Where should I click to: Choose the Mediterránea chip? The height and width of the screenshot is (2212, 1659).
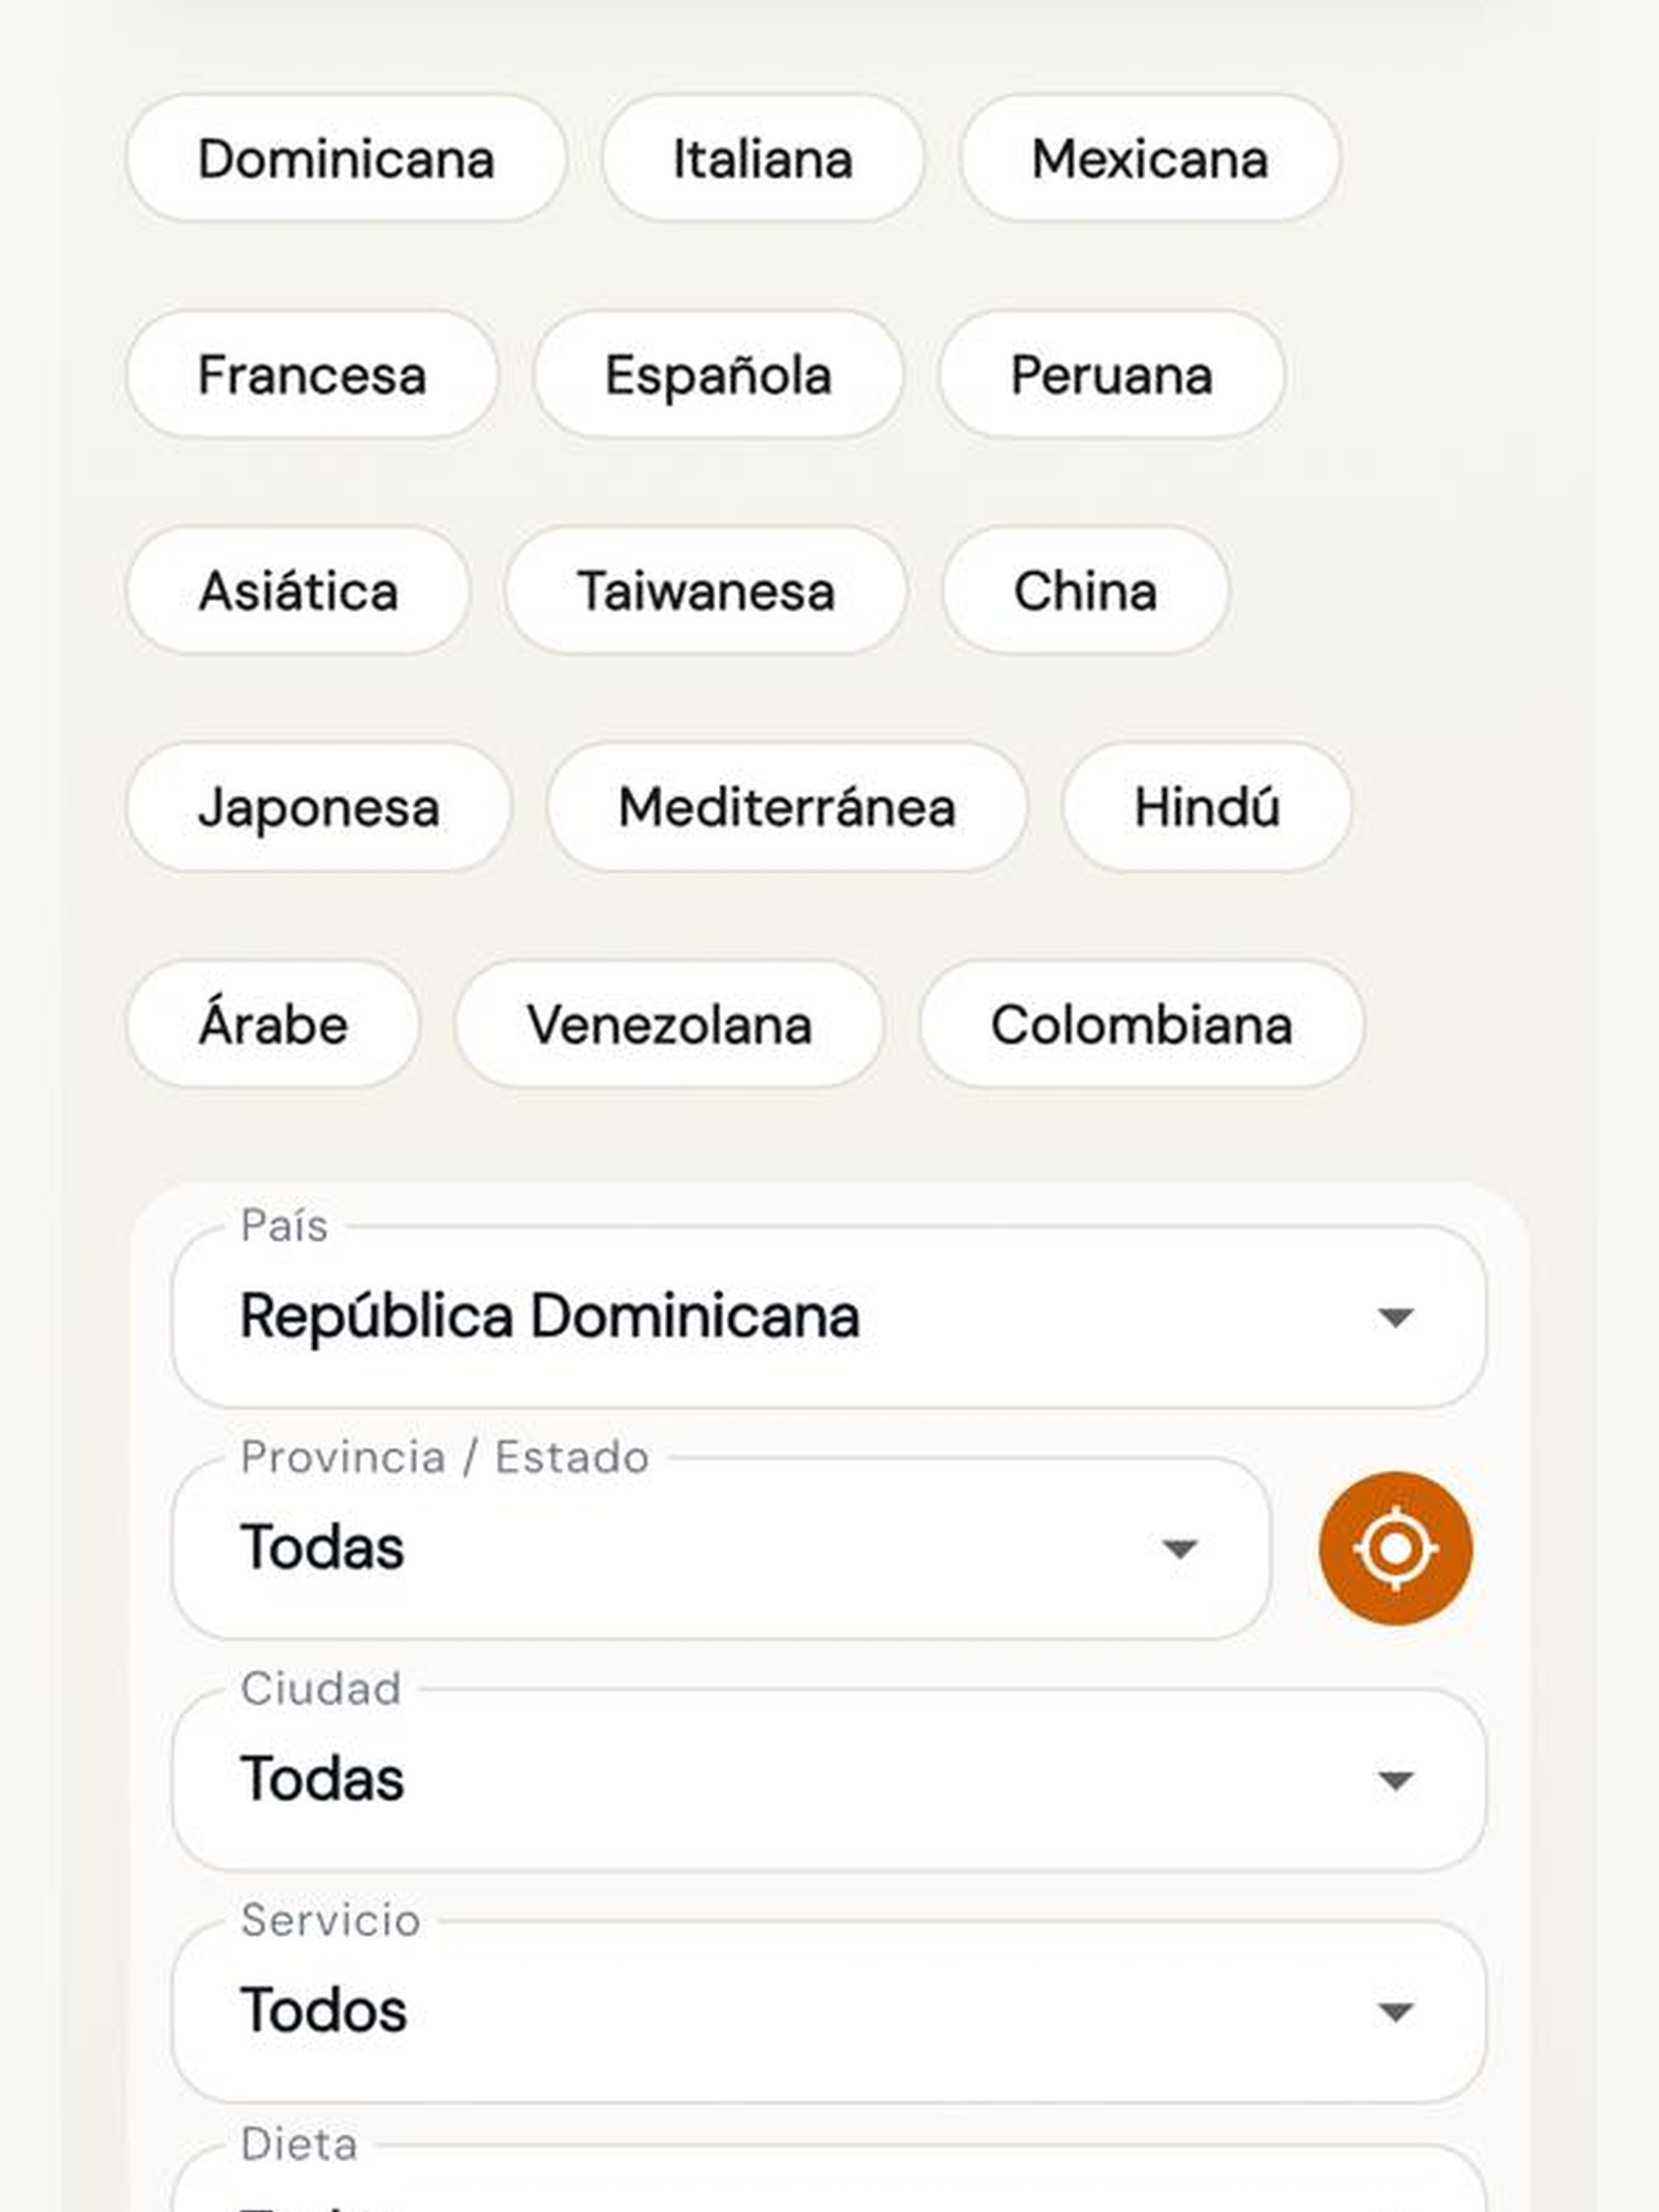pos(787,807)
